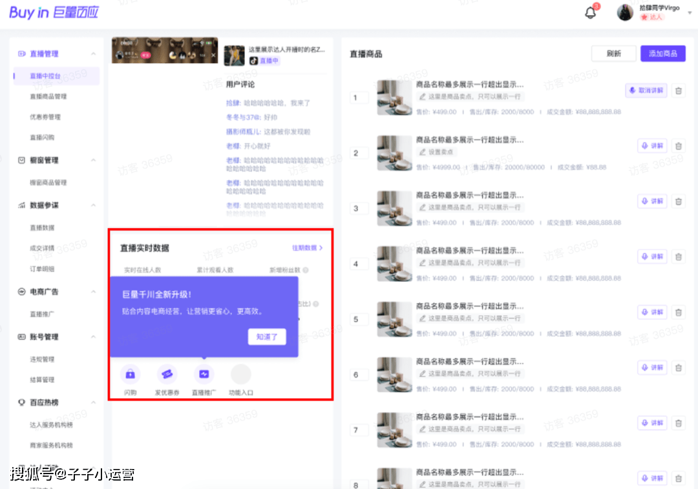Image resolution: width=698 pixels, height=489 pixels.
Task: Collapse the 百应热榜 sidebar group
Action: tap(94, 402)
